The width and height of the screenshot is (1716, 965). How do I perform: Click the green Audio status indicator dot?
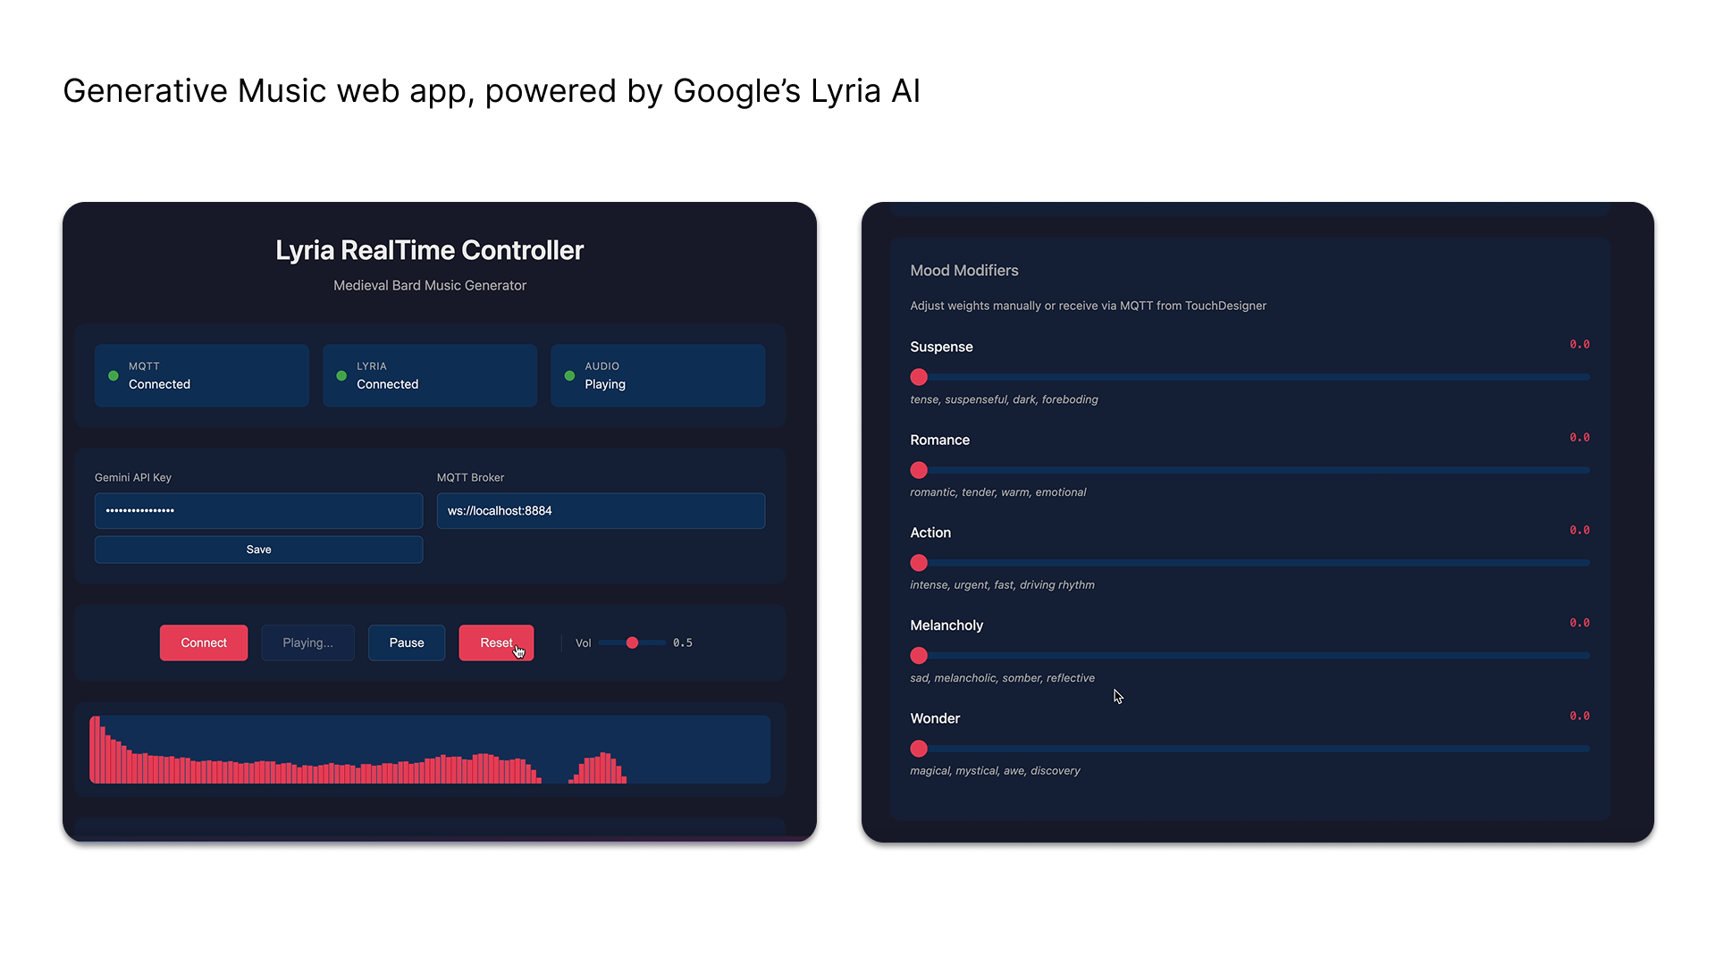coord(570,376)
